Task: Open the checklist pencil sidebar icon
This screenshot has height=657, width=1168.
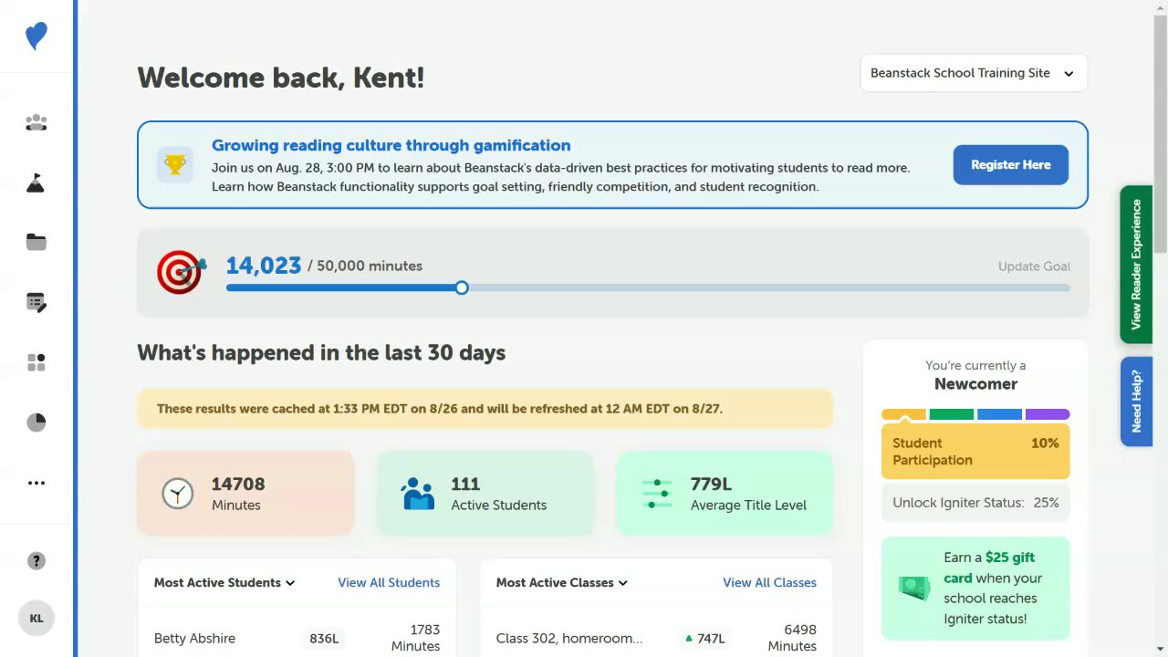Action: tap(36, 302)
